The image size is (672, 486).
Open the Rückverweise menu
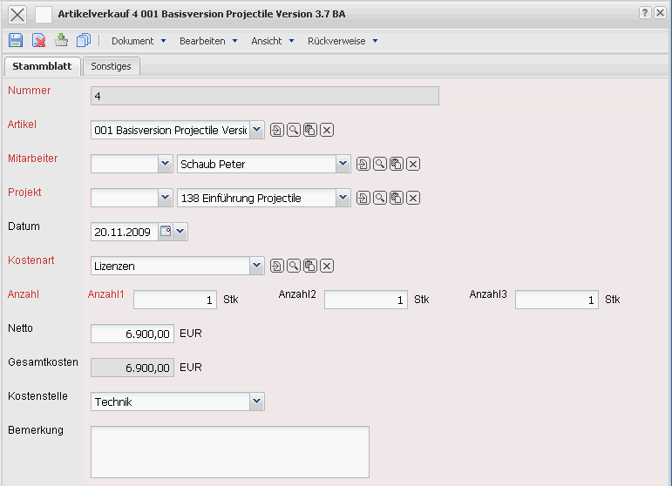(x=343, y=41)
